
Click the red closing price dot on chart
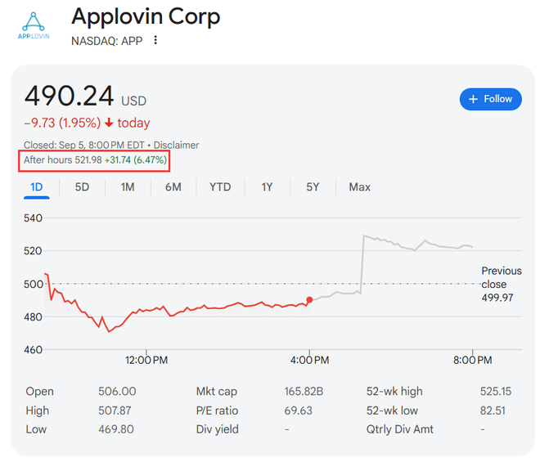tap(309, 300)
